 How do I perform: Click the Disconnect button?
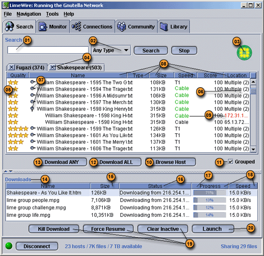[37, 246]
